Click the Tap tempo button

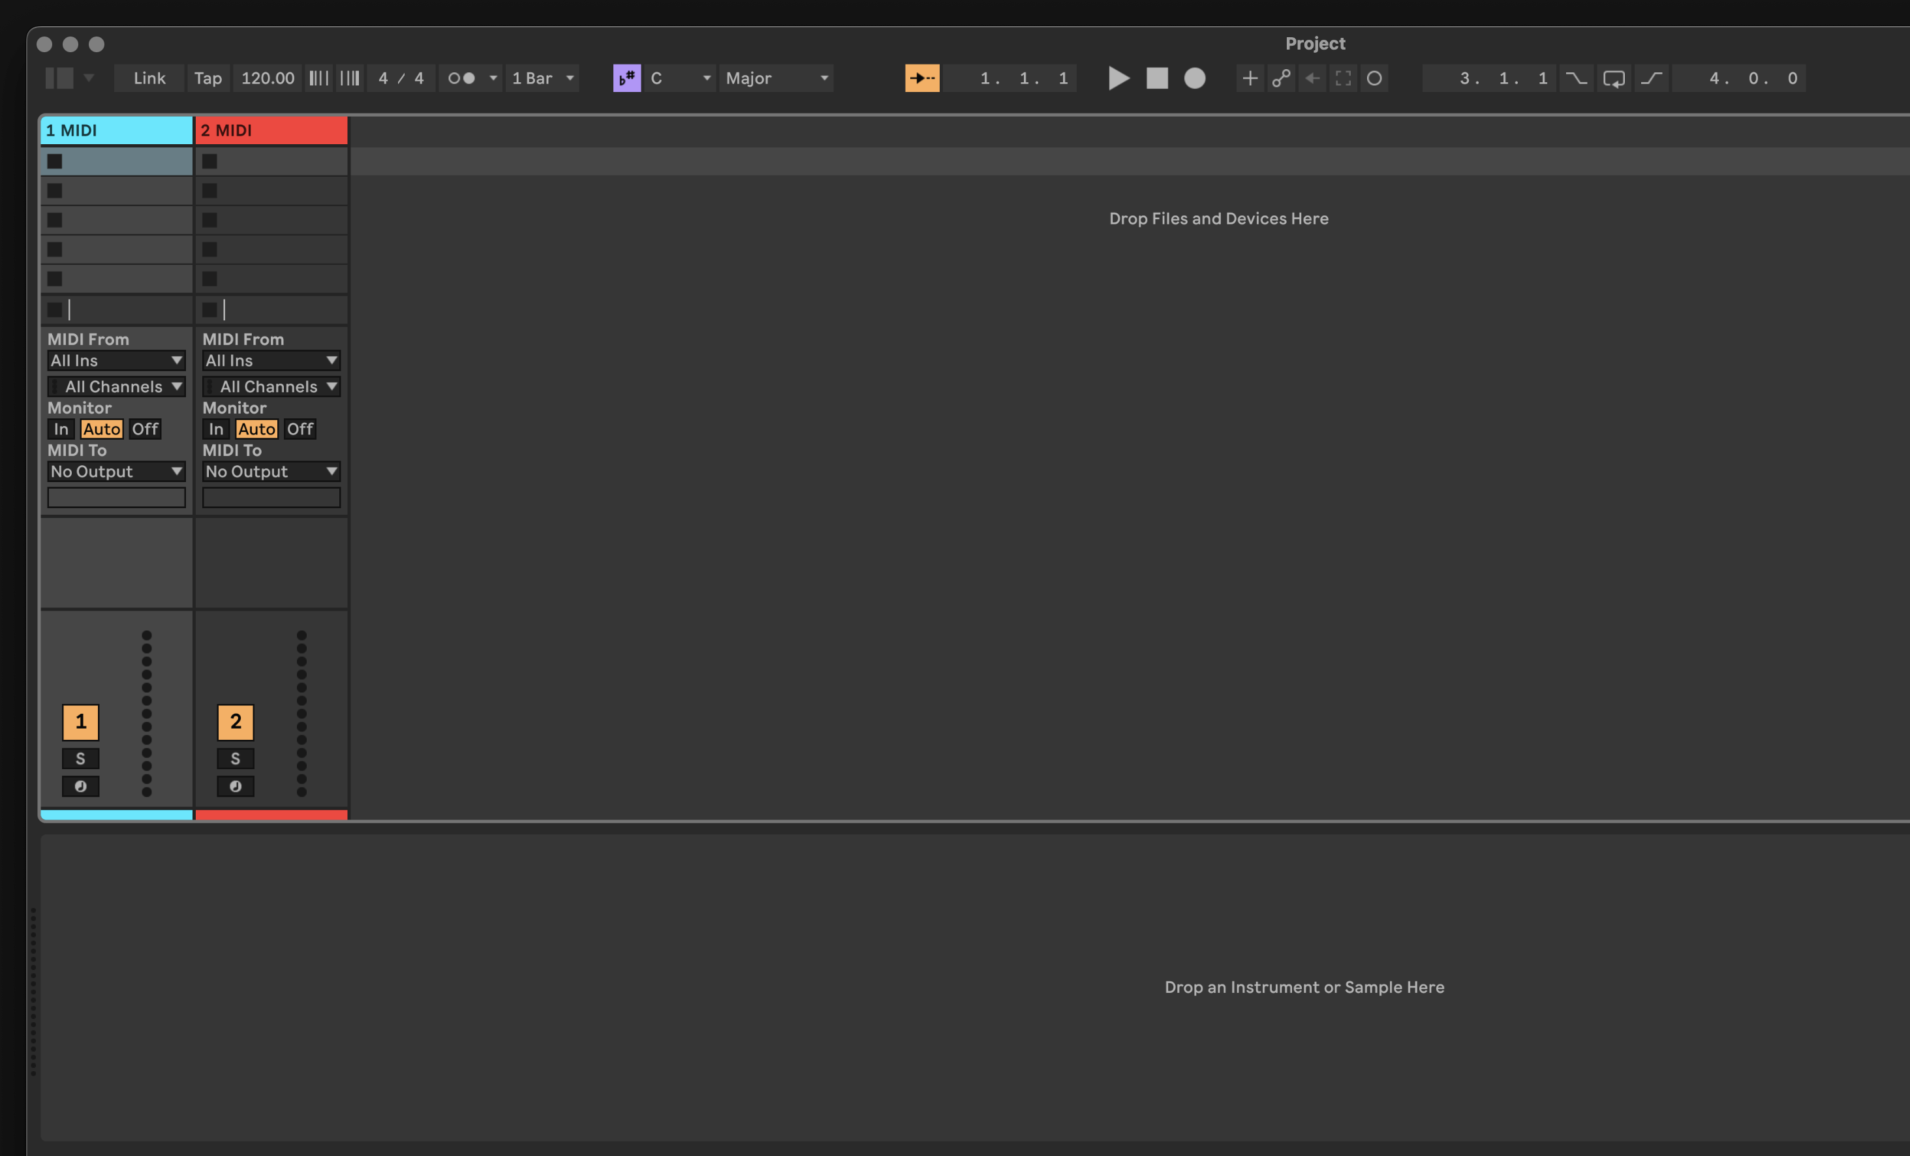point(208,78)
